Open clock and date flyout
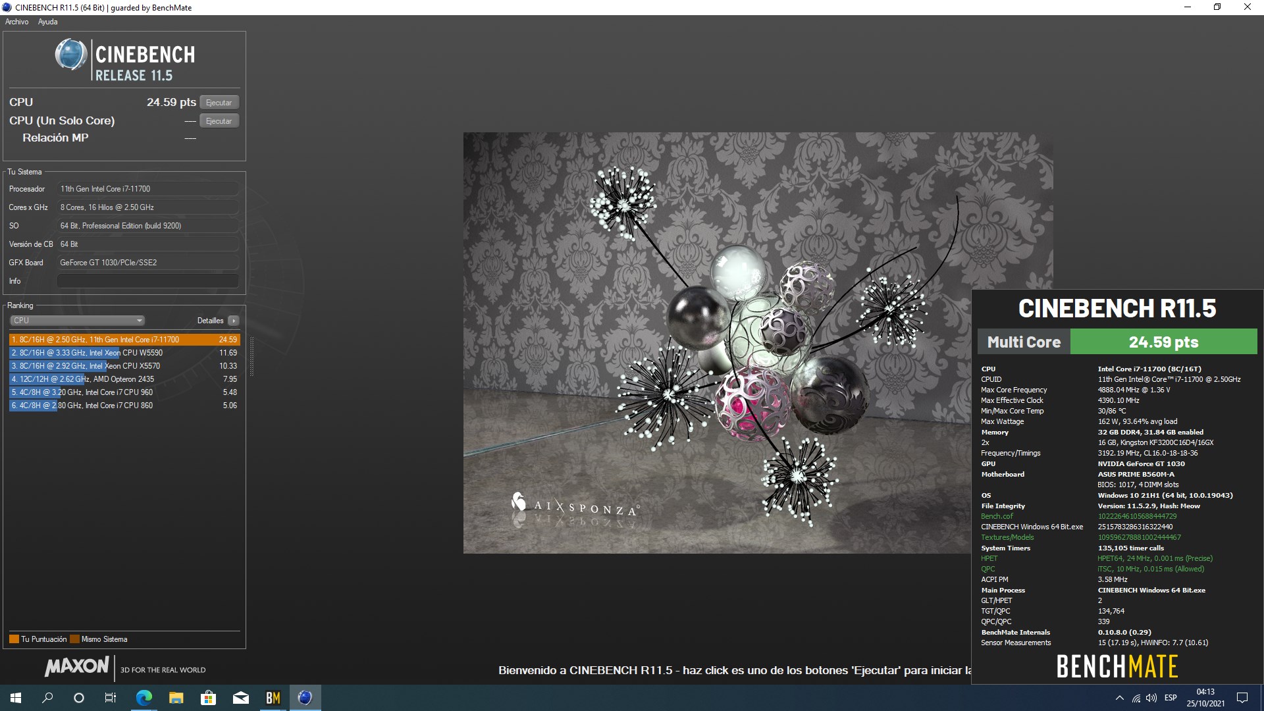The height and width of the screenshot is (711, 1264). click(x=1205, y=698)
